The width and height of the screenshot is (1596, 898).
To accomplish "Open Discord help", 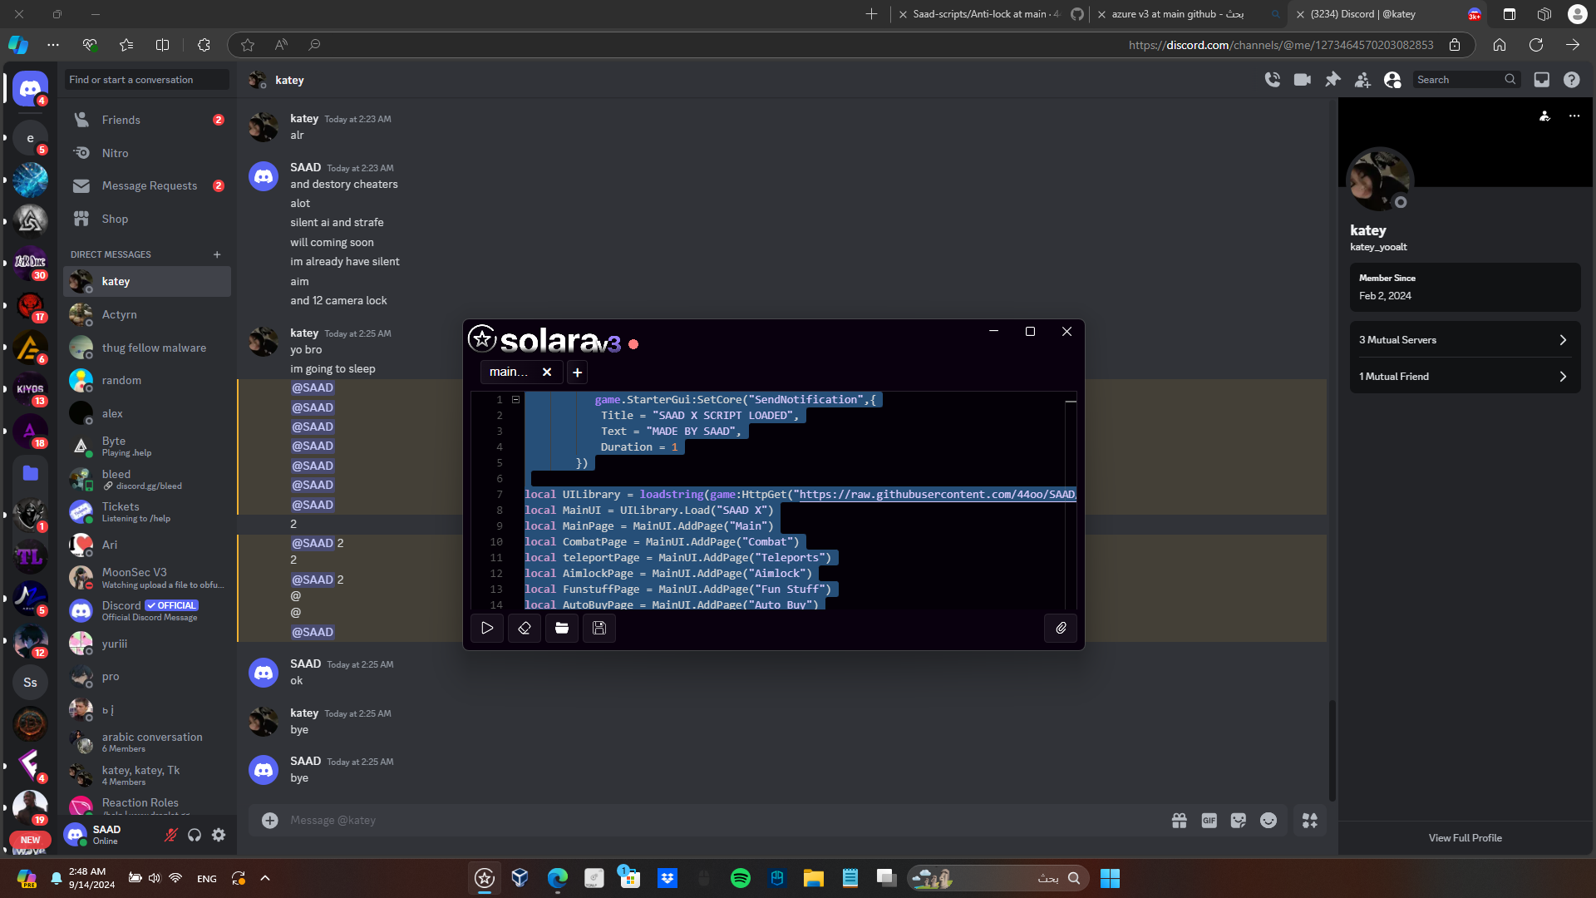I will coord(1571,80).
